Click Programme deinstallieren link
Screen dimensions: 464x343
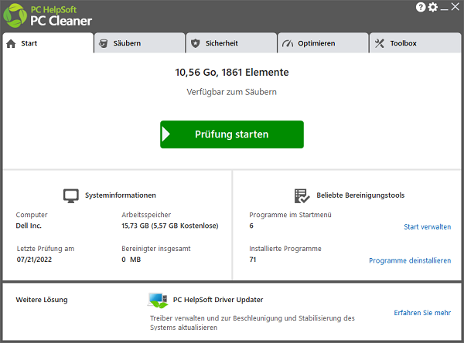tap(410, 260)
